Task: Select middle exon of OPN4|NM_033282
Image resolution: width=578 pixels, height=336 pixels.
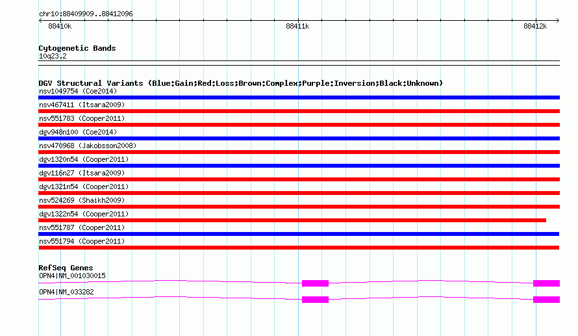Action: (315, 300)
